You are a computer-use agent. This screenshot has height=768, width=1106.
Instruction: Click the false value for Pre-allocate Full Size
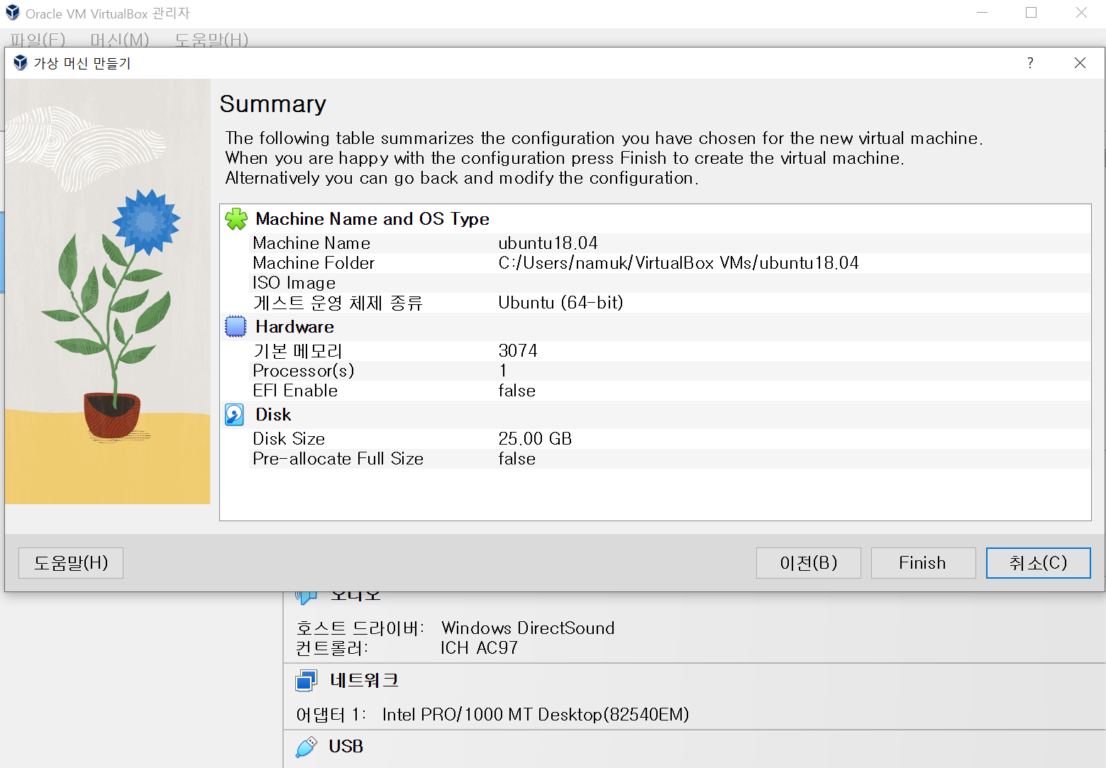(516, 459)
